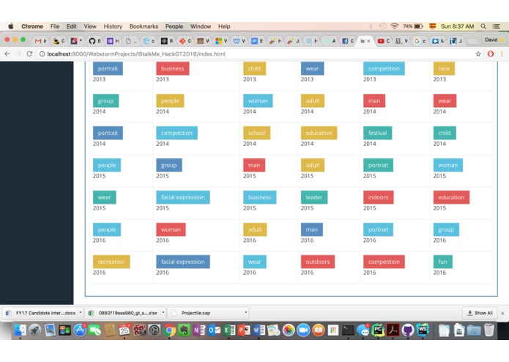Open System Preferences from the dock
The width and height of the screenshot is (509, 362).
(155, 330)
